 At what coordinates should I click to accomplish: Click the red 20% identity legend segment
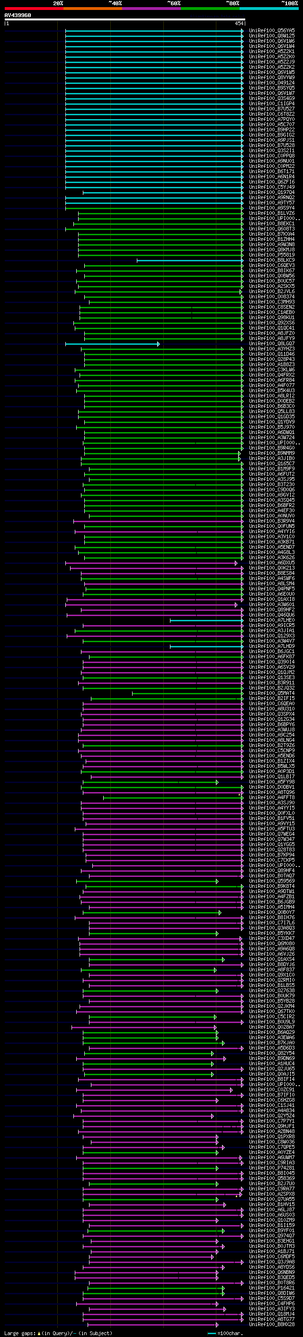(x=34, y=9)
